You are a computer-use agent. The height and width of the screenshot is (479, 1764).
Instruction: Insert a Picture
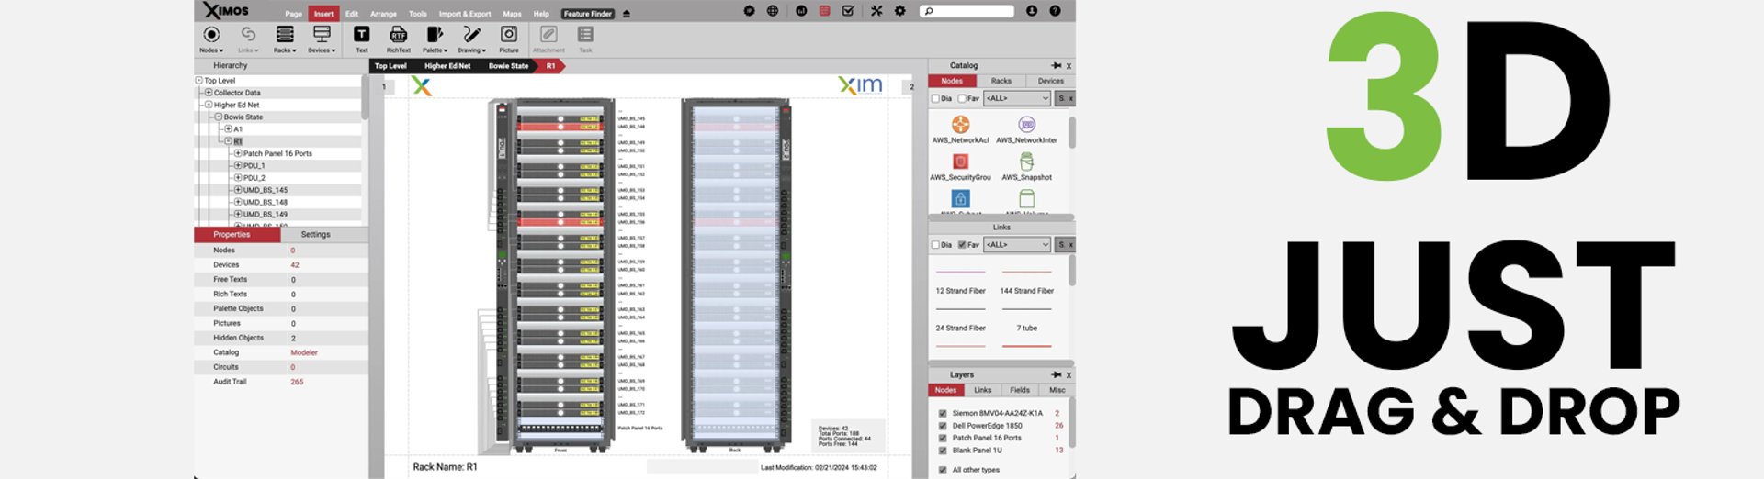[509, 39]
